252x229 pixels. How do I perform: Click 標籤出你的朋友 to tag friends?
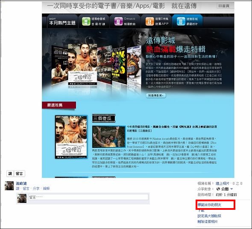[209, 205]
